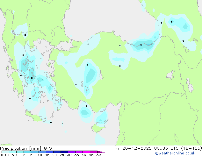Pick the 10–15 mm legend color box

coord(42,152)
